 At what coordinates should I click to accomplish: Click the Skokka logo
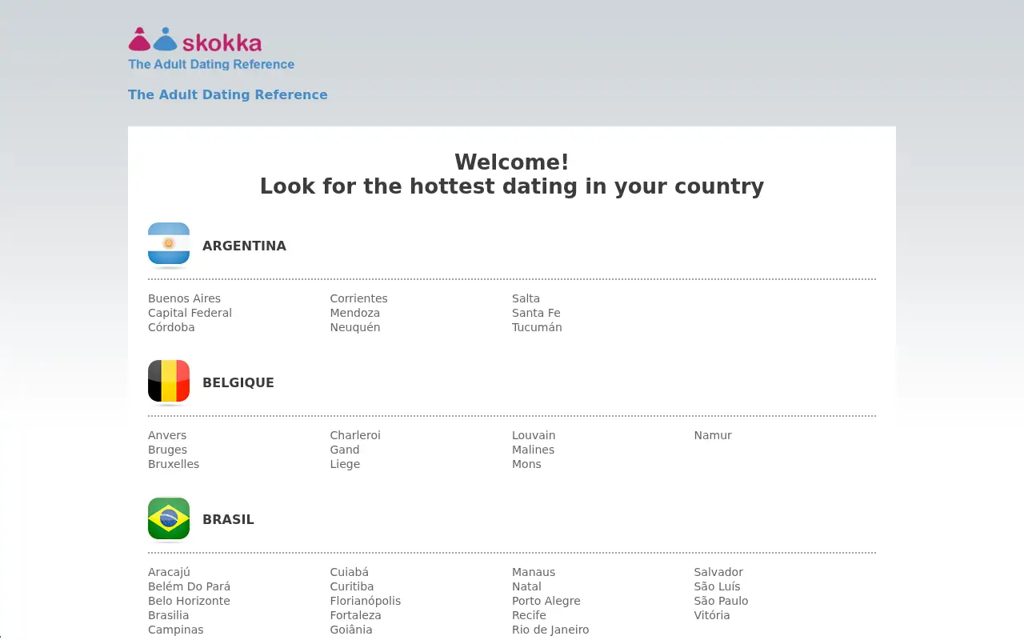tap(211, 49)
